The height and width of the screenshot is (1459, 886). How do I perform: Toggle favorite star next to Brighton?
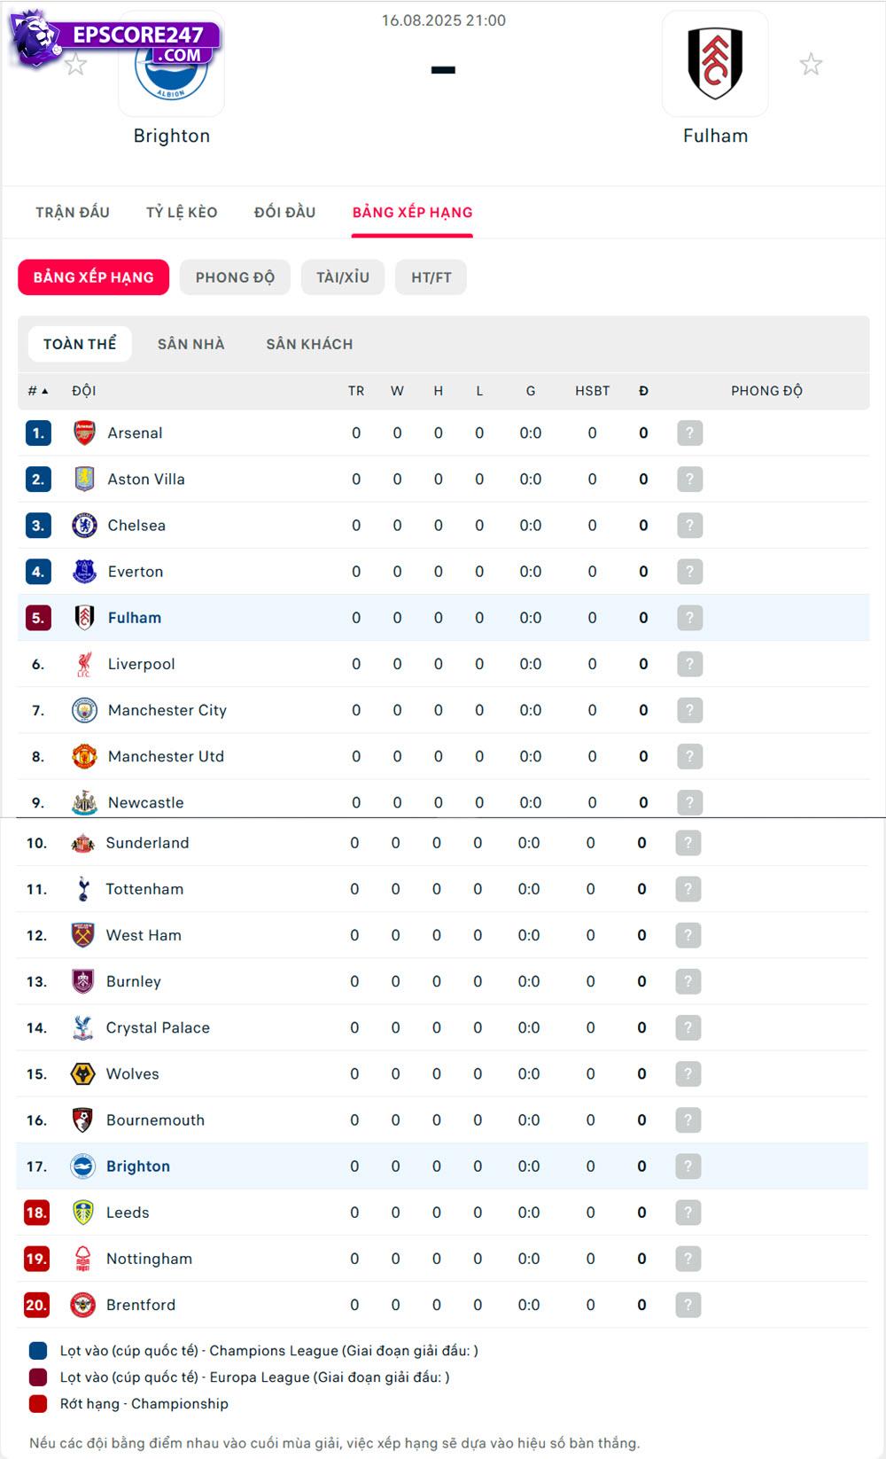click(76, 65)
